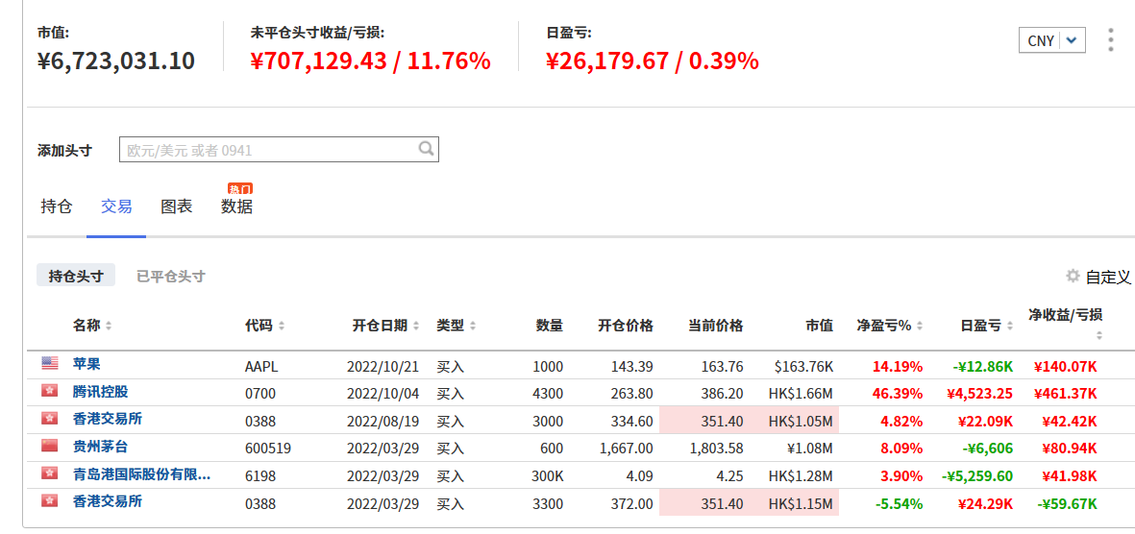The width and height of the screenshot is (1135, 534).
Task: Click the 0700 code cell
Action: pyautogui.click(x=260, y=395)
